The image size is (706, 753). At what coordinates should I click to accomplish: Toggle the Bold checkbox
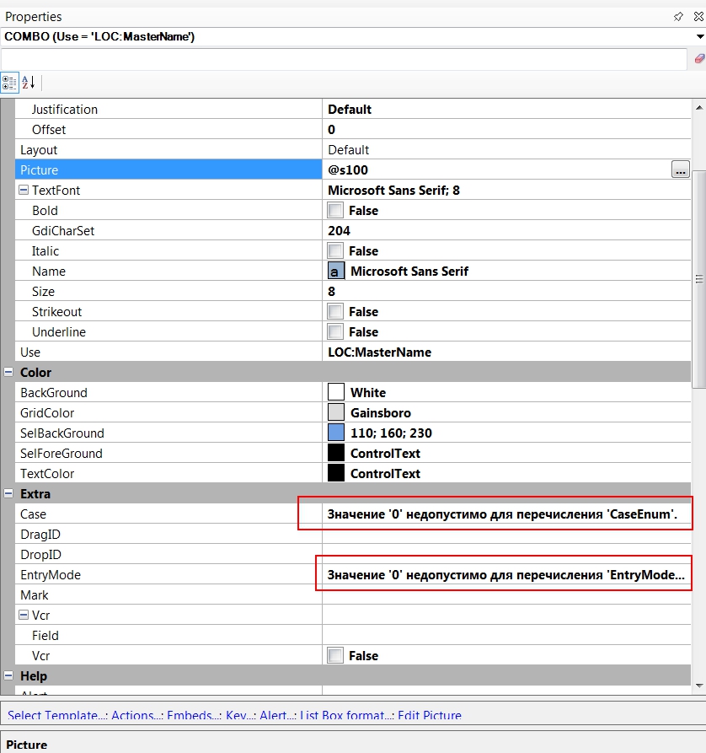pyautogui.click(x=336, y=211)
